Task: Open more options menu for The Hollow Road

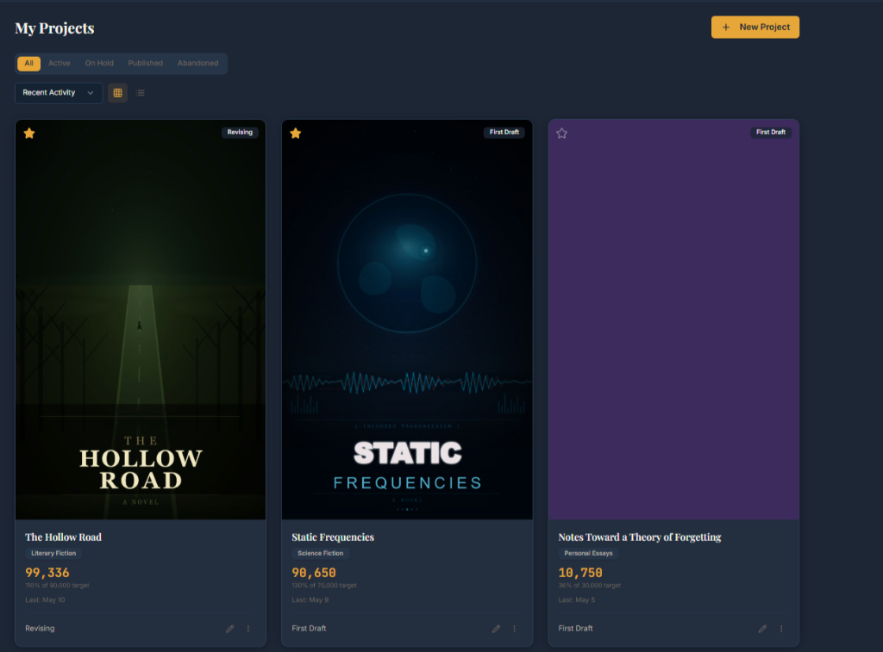Action: [x=248, y=629]
